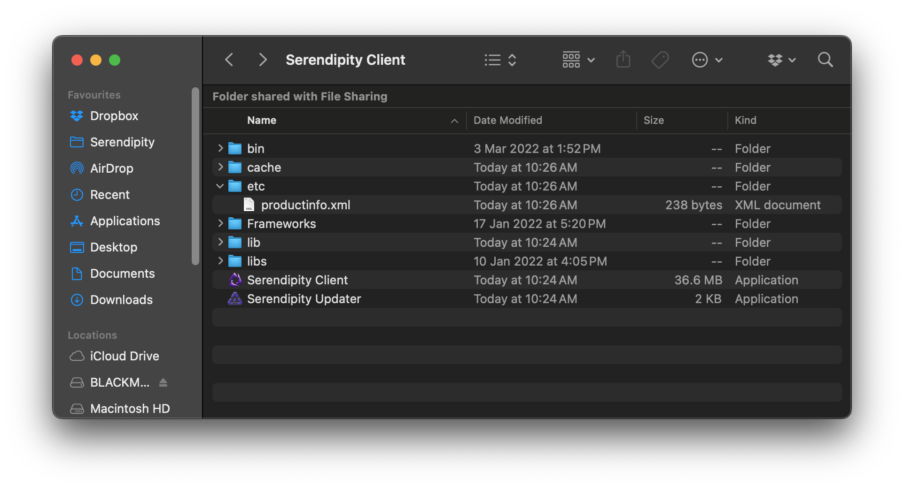Click date 17 Jan 2022 at 5:20 PM
The image size is (904, 488).
coord(539,224)
